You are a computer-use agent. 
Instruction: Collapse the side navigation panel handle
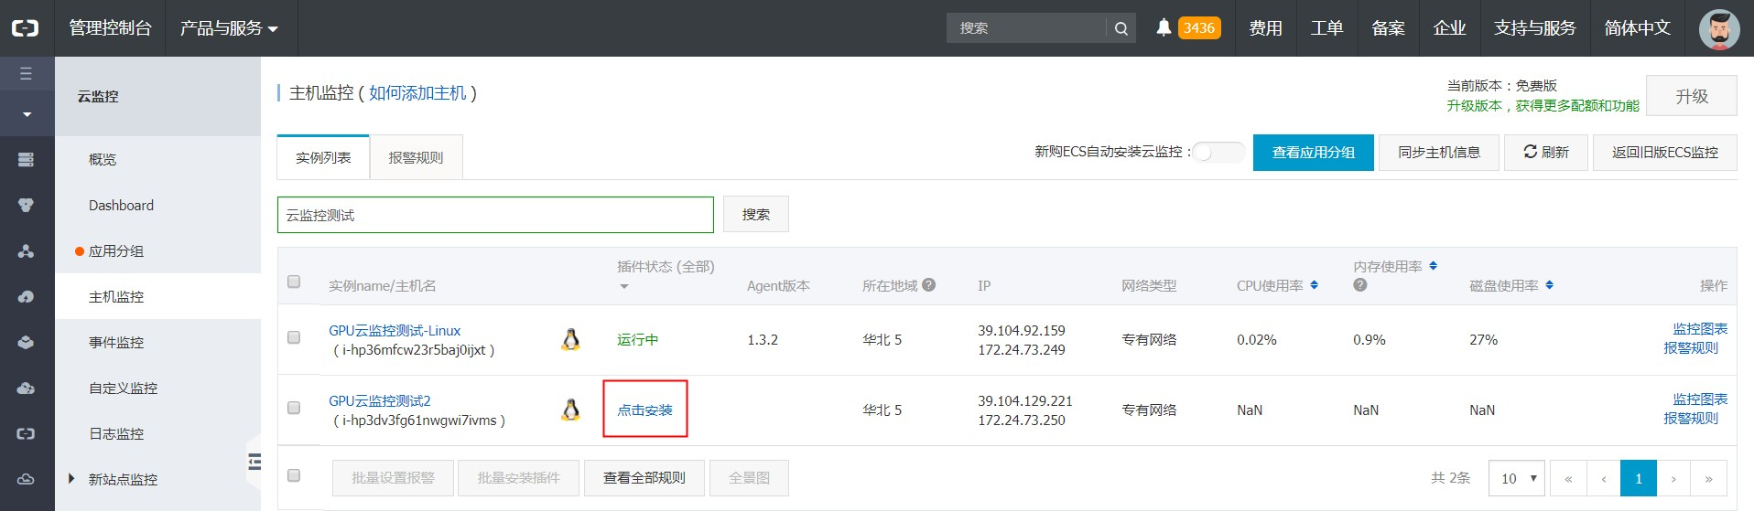[x=254, y=462]
